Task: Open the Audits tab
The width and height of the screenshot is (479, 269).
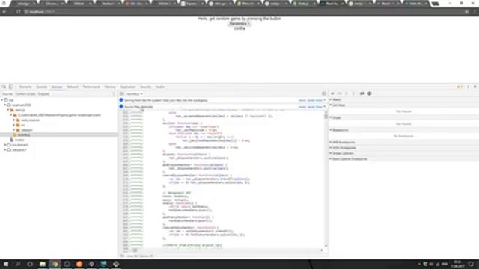Action: coord(160,87)
